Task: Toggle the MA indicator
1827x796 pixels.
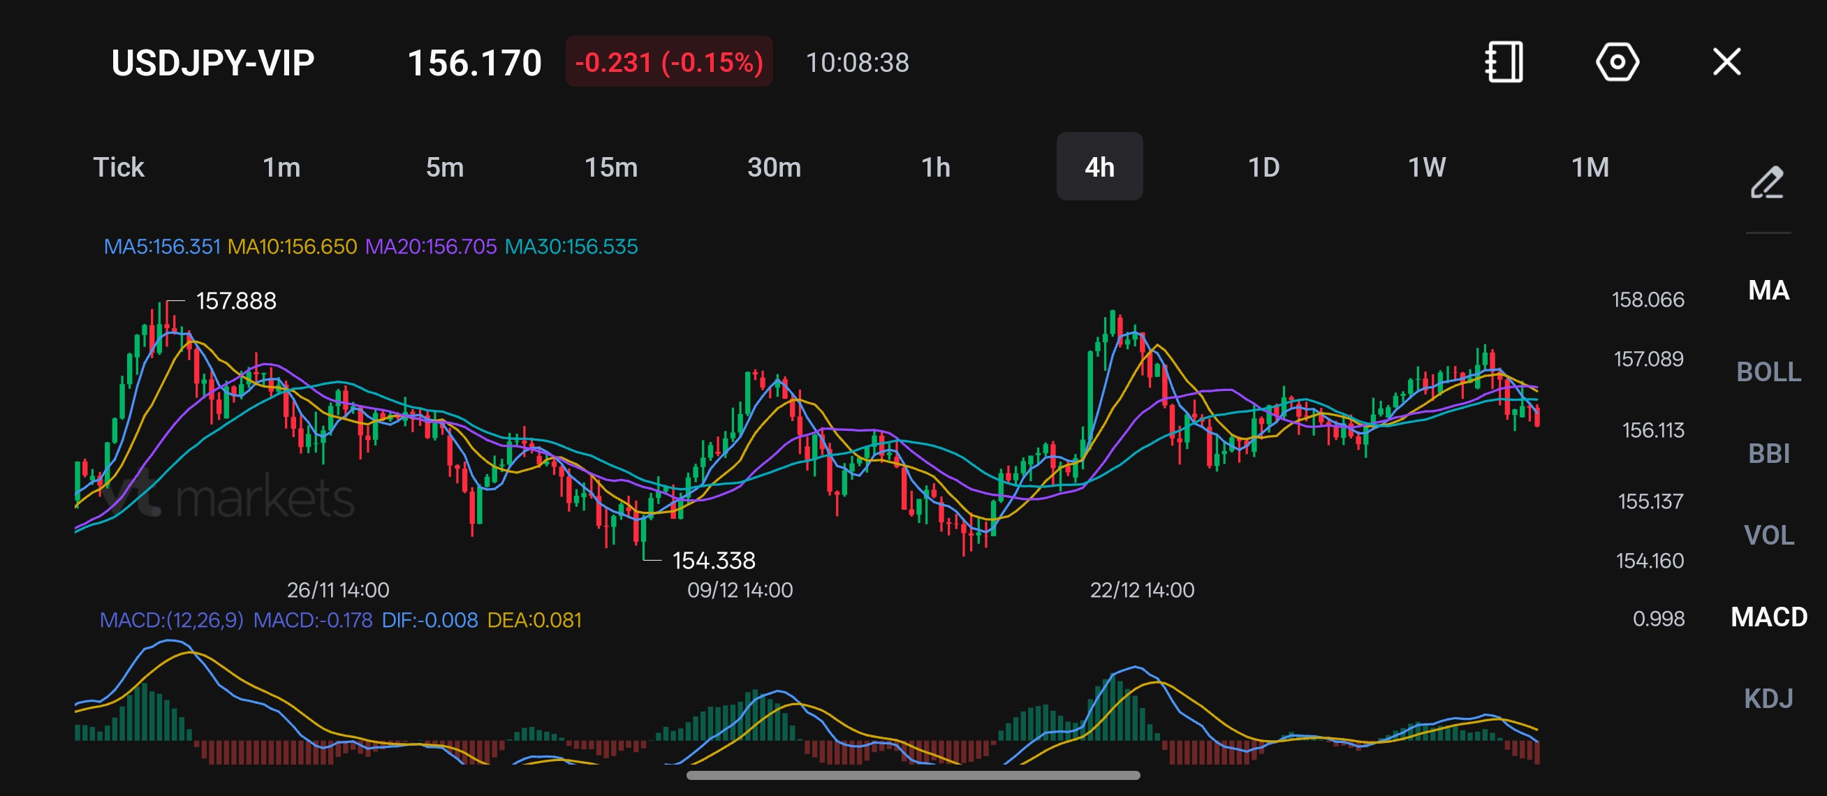Action: [x=1768, y=290]
